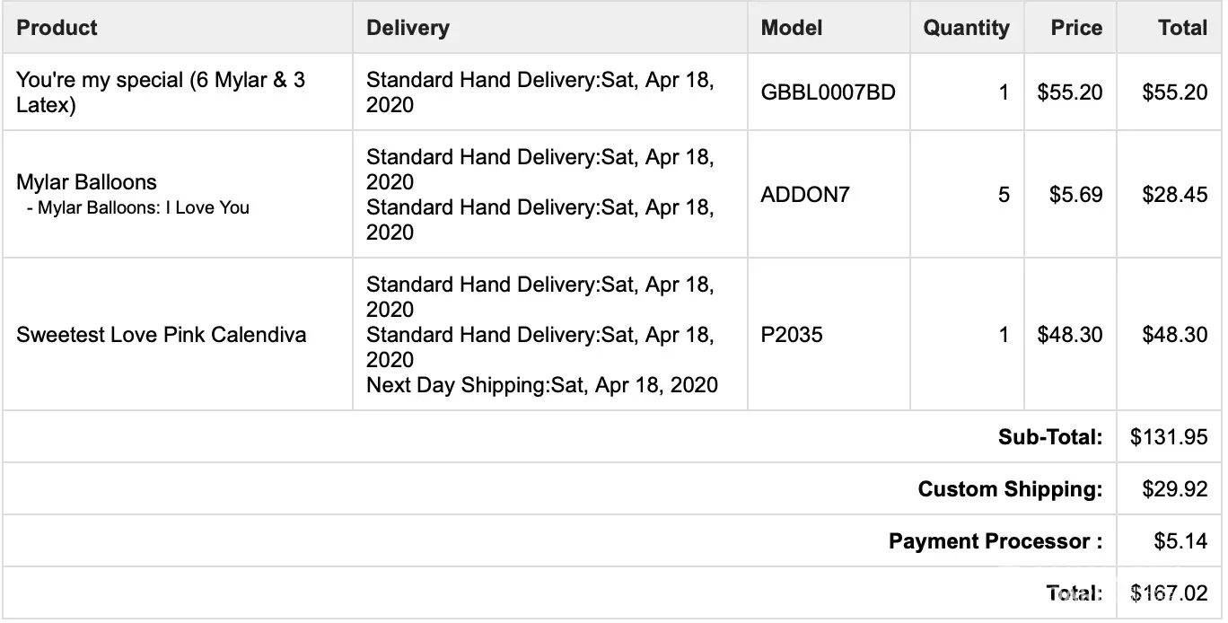The width and height of the screenshot is (1228, 623).
Task: Click the Mylar Balloons product name
Action: click(86, 182)
